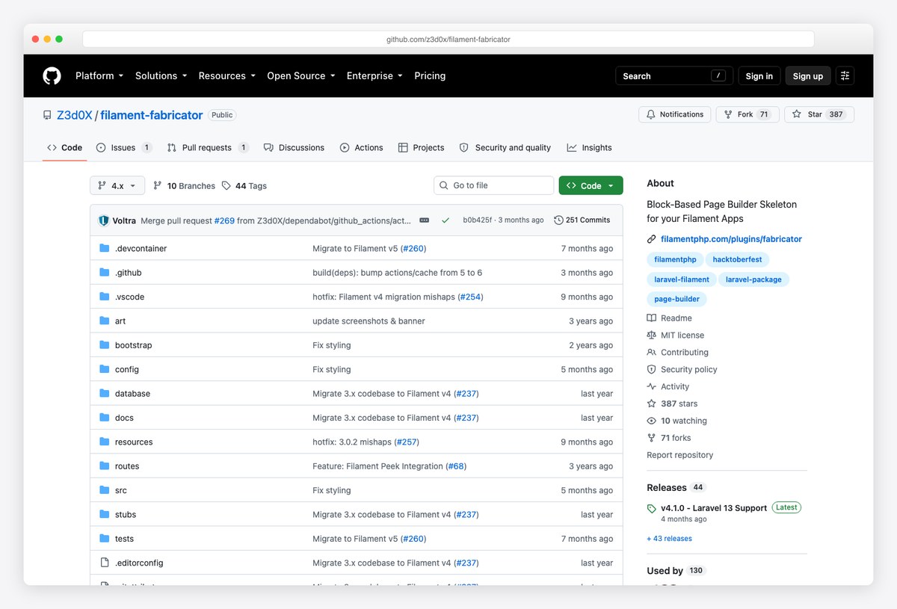This screenshot has width=897, height=609.
Task: Click the folder icon next to .github
Action: tap(105, 273)
